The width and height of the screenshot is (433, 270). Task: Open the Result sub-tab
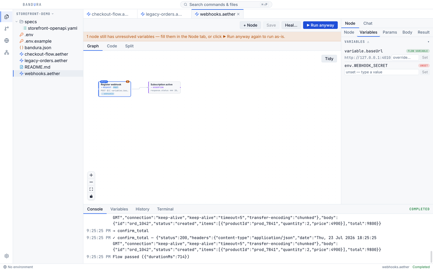(424, 32)
